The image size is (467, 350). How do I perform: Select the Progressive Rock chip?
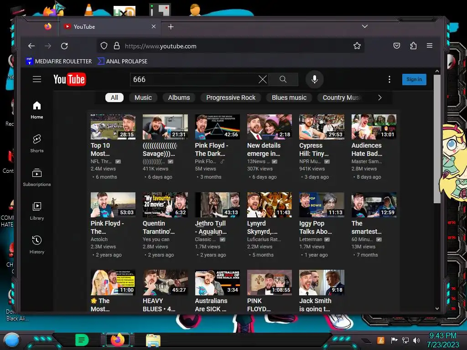pyautogui.click(x=230, y=98)
